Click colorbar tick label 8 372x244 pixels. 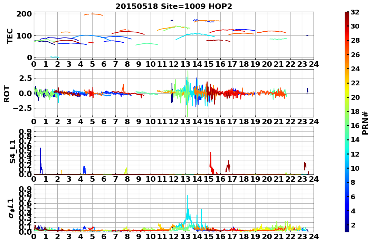click(353, 182)
